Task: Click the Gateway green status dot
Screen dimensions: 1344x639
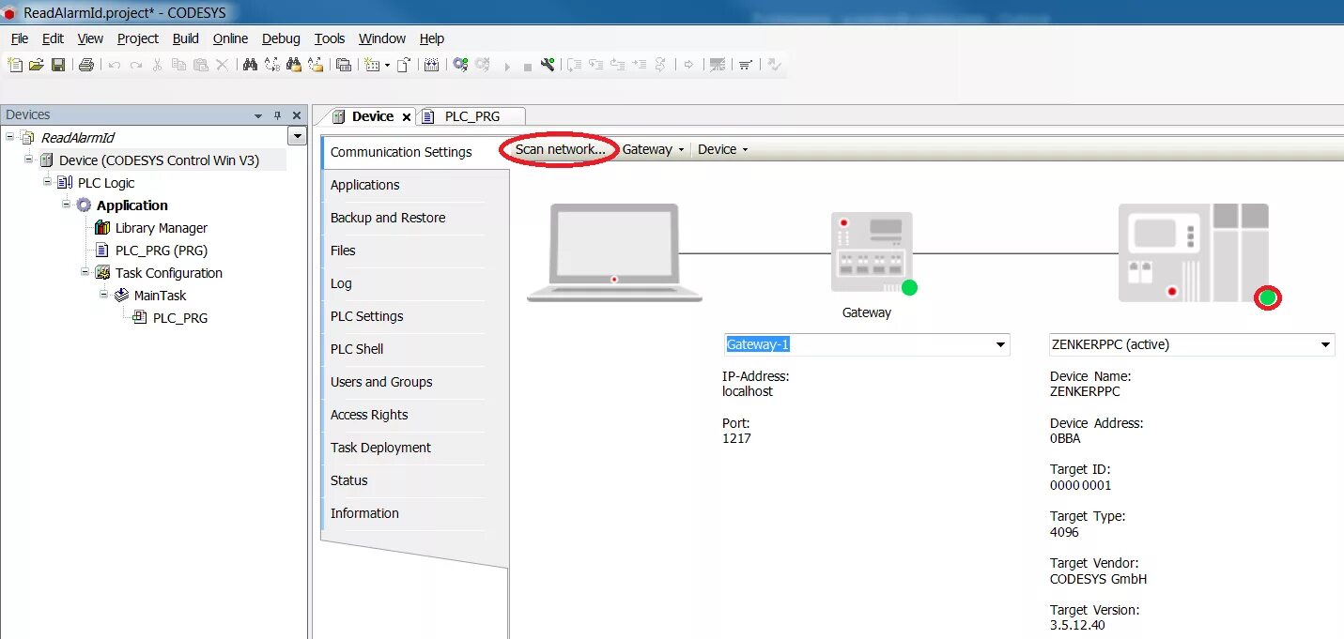Action: pos(908,287)
